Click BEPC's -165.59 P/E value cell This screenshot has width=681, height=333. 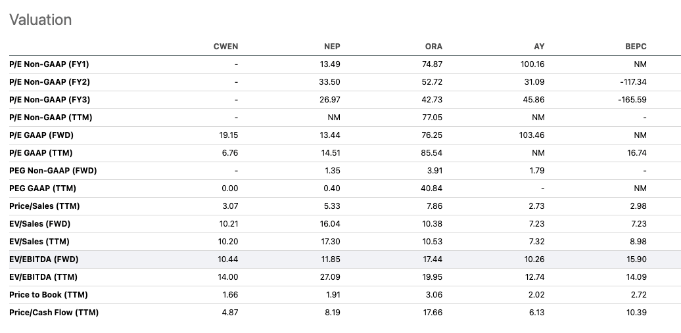point(632,100)
